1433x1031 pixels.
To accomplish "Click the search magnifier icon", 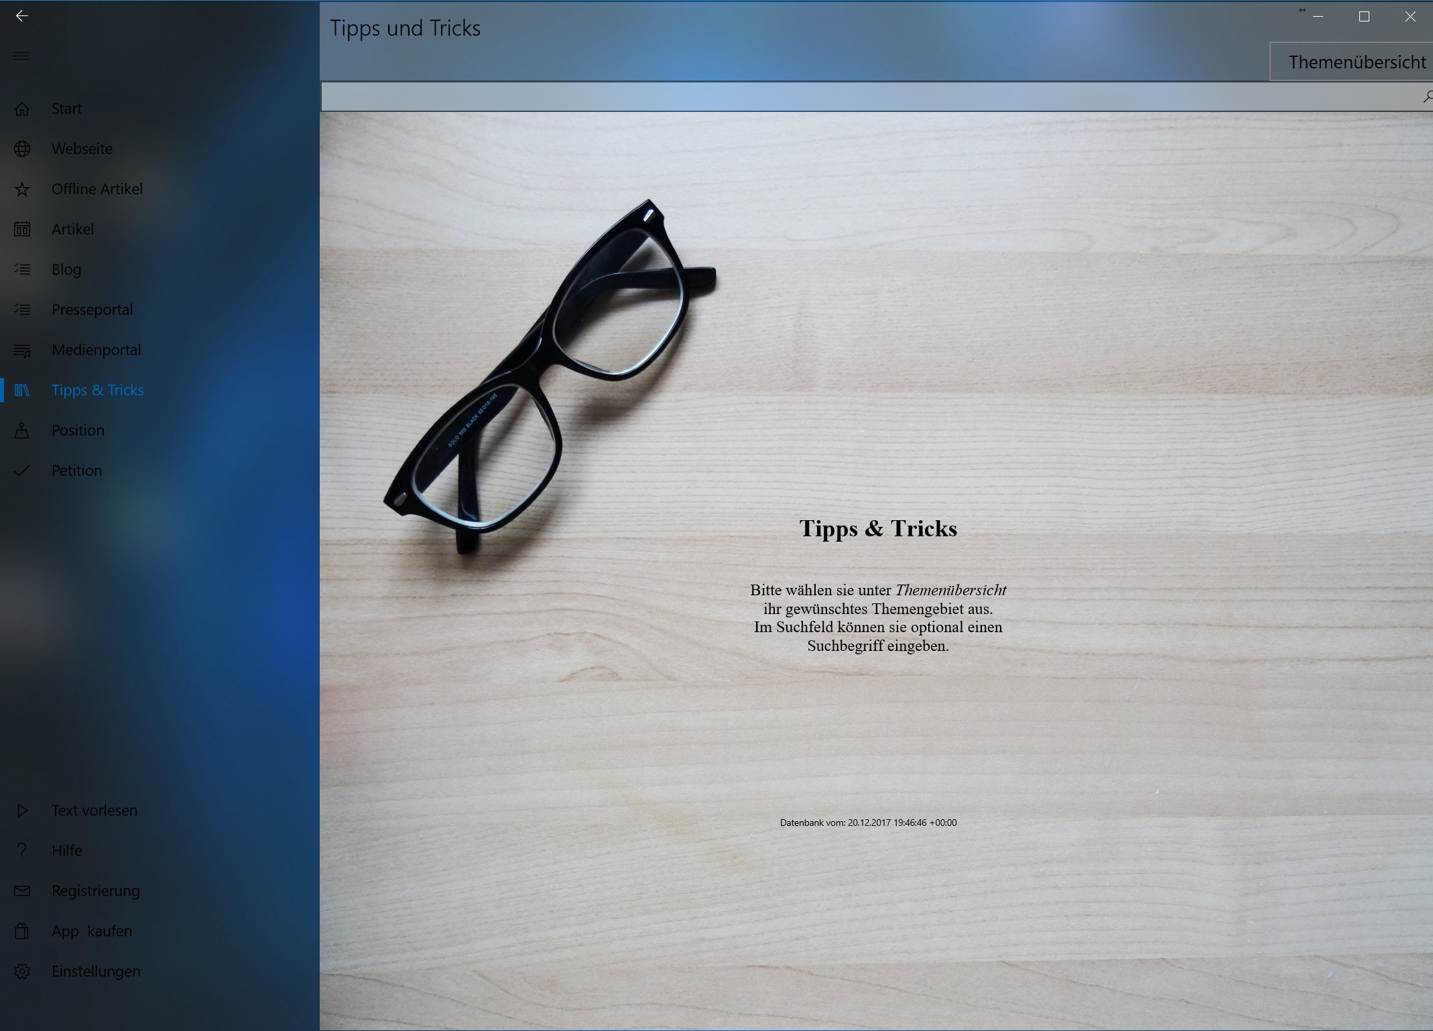I will (1426, 97).
